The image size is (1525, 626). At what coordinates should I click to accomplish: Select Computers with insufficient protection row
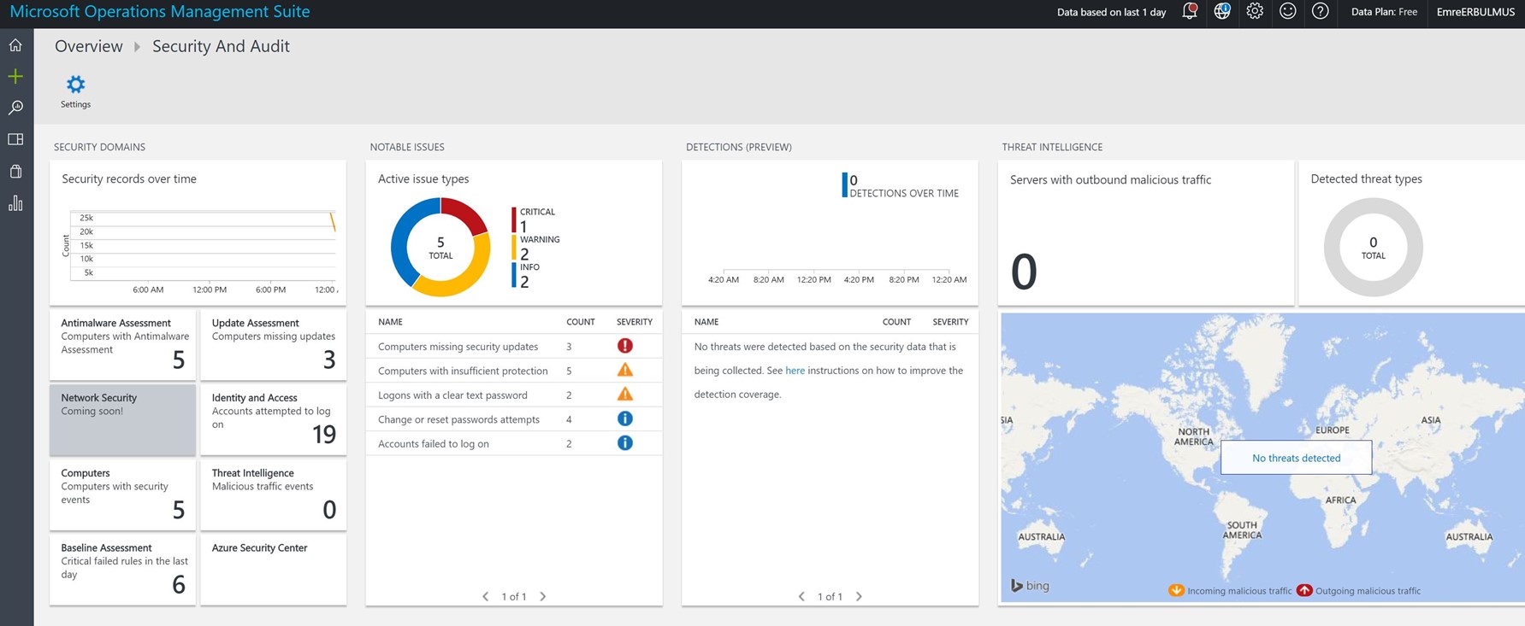[514, 371]
